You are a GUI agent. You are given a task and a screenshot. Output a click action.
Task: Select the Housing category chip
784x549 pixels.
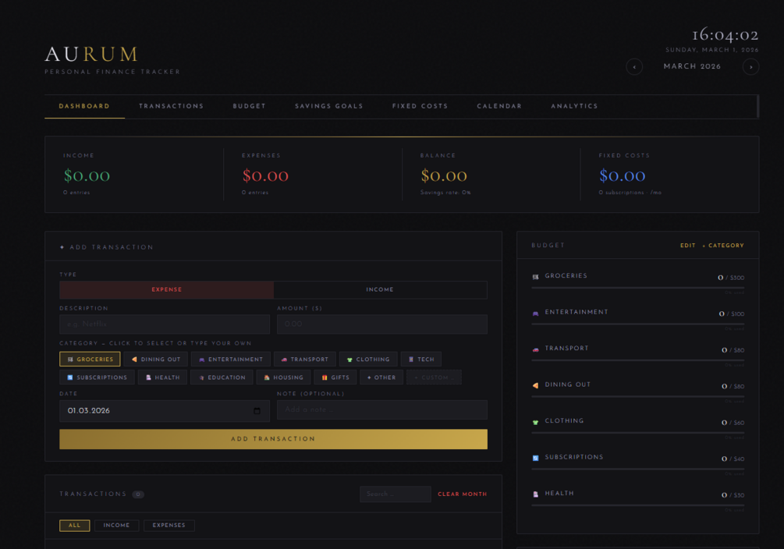(x=283, y=377)
